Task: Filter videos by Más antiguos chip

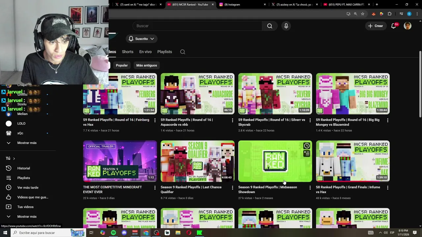Action: click(147, 66)
